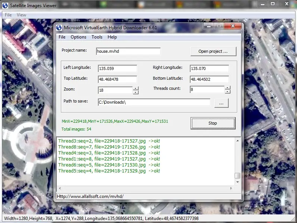
Task: Click the log scrollbar down arrow
Action: [x=238, y=182]
